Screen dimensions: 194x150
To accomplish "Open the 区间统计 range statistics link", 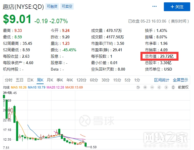I will (x=162, y=80).
